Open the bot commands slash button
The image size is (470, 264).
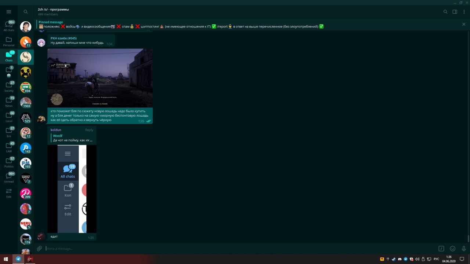click(x=442, y=249)
